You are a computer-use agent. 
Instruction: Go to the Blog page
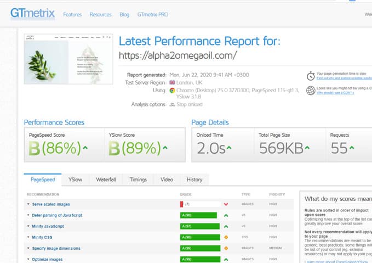pos(124,14)
